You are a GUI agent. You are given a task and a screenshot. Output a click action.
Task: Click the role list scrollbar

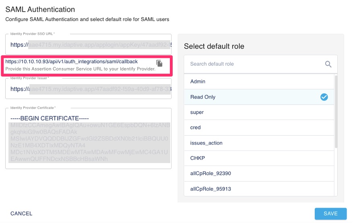(x=336, y=113)
